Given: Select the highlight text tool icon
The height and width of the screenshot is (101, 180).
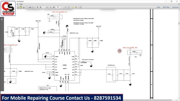Looking at the screenshot, I should [76, 7].
